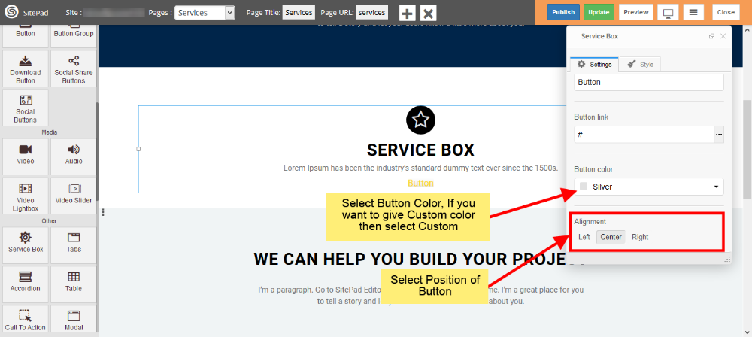
Task: Choose the Table widget
Action: coord(74,281)
